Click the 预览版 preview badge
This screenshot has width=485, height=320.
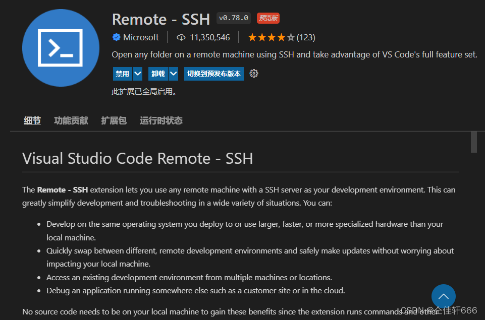[x=268, y=18]
